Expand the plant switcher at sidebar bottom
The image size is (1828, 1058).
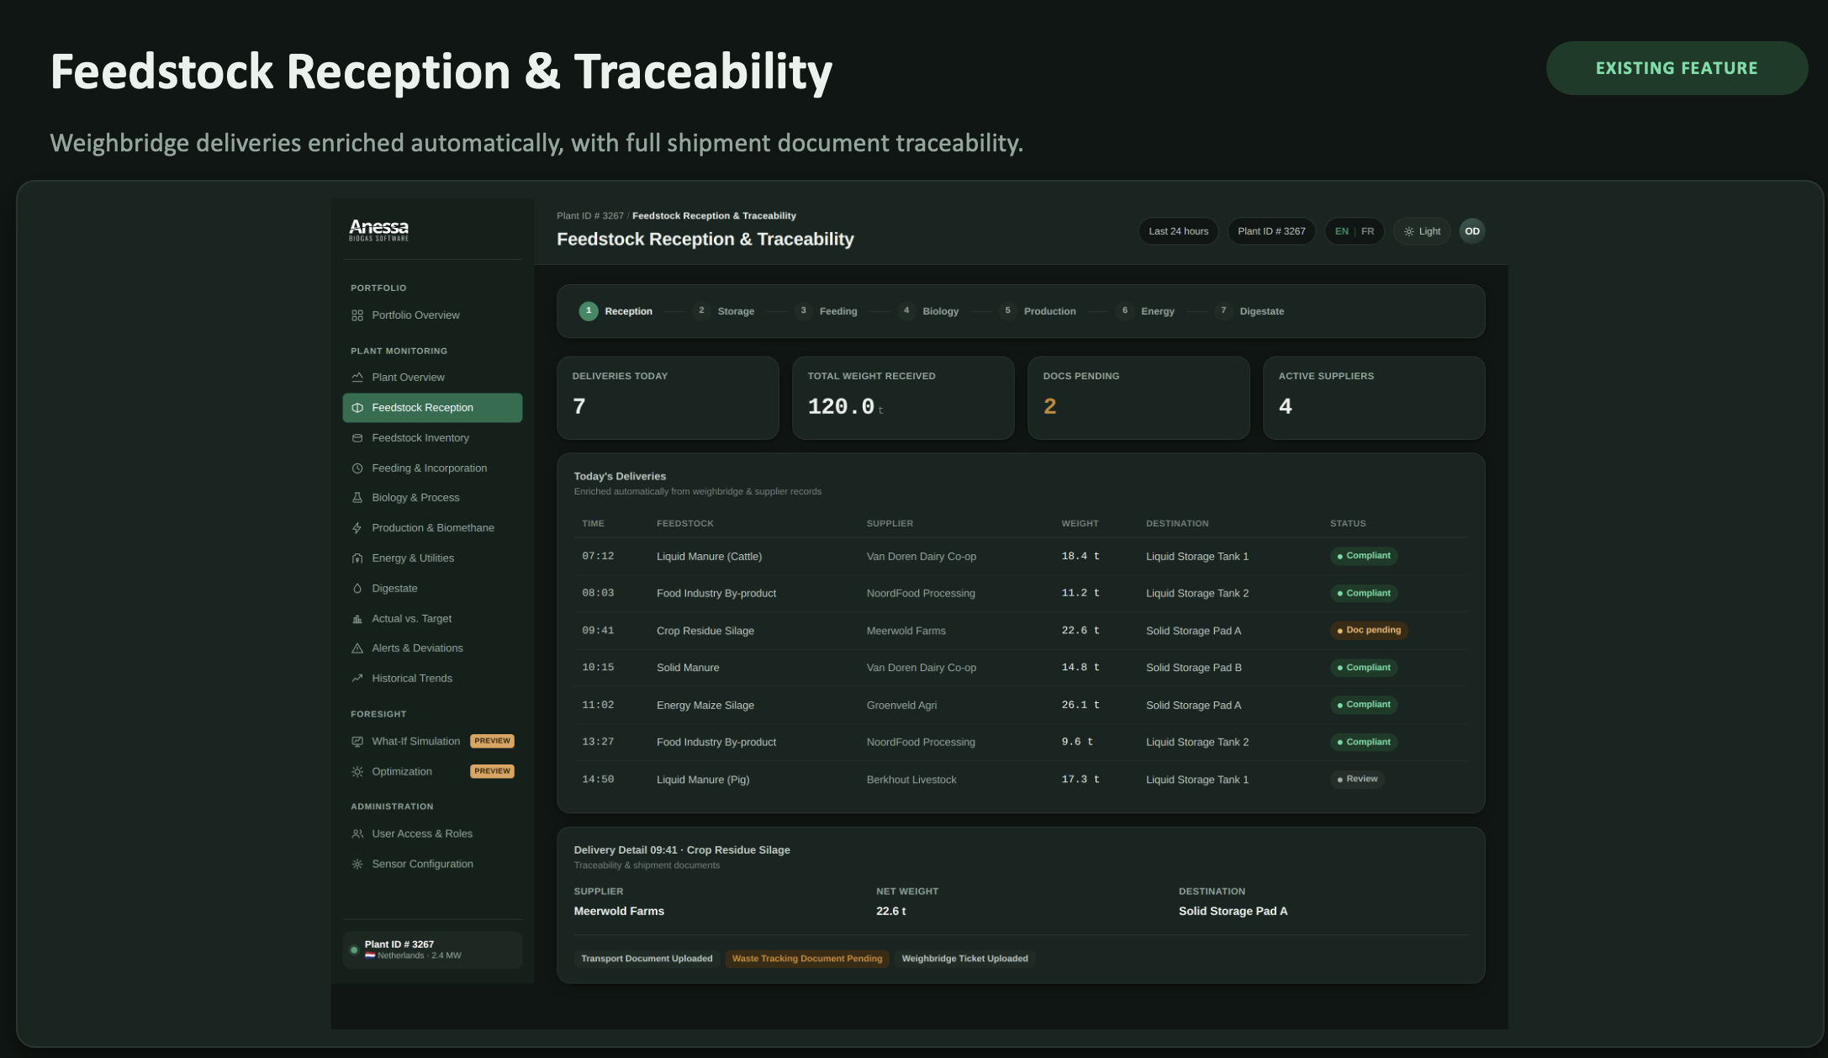(432, 950)
